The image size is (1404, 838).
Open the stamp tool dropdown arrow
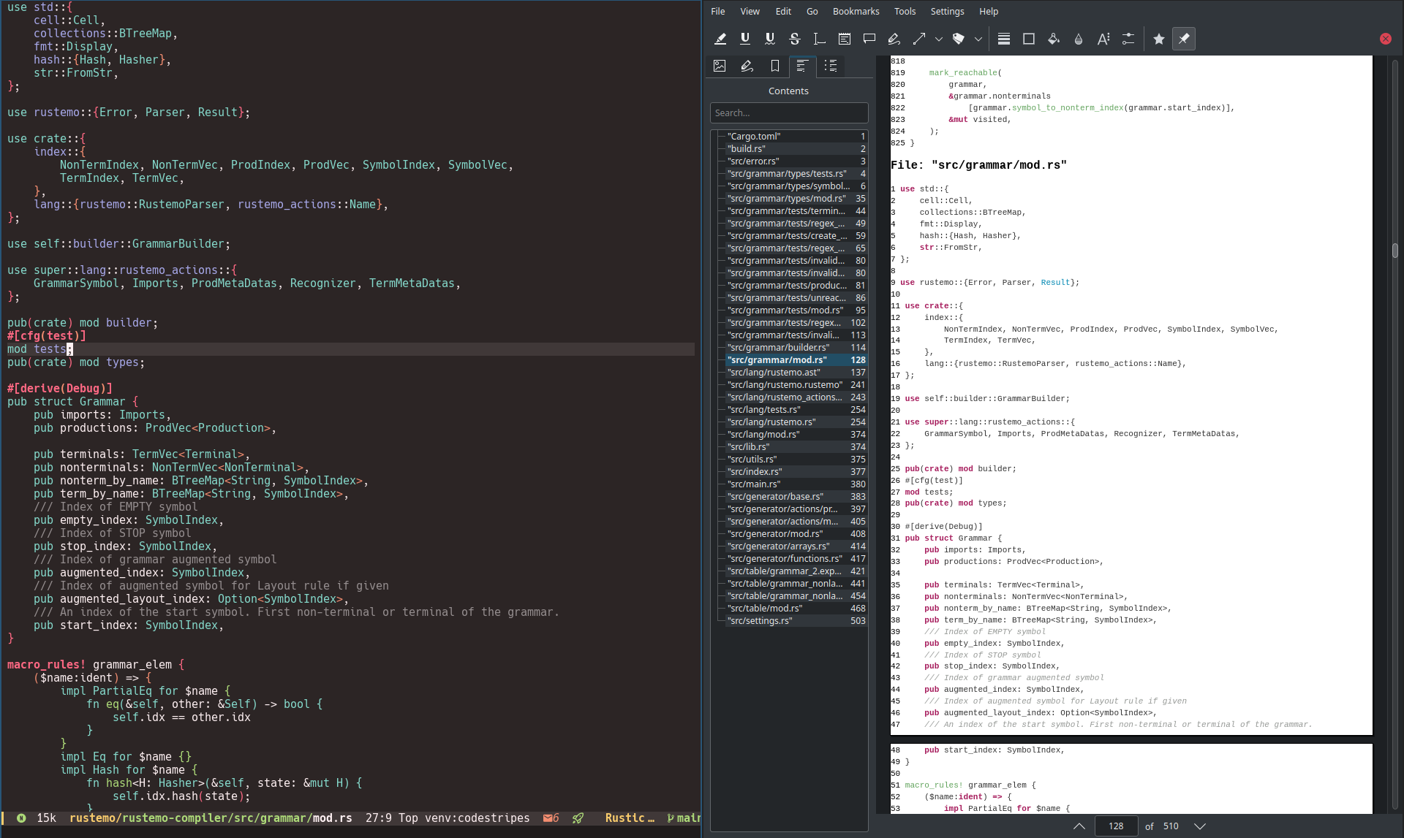(978, 39)
